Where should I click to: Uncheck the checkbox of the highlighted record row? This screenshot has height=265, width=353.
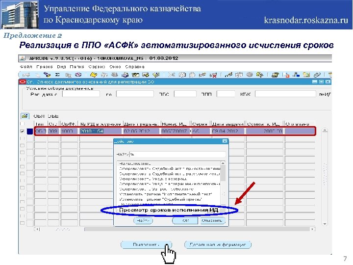(22, 131)
